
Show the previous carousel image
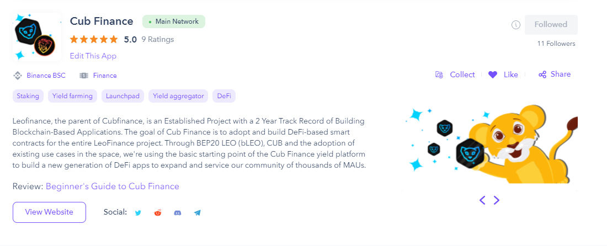point(482,200)
